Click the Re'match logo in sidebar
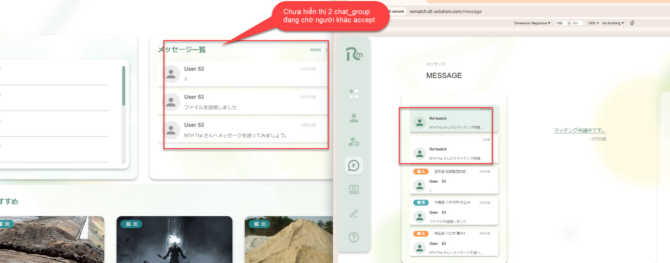 pyautogui.click(x=354, y=54)
